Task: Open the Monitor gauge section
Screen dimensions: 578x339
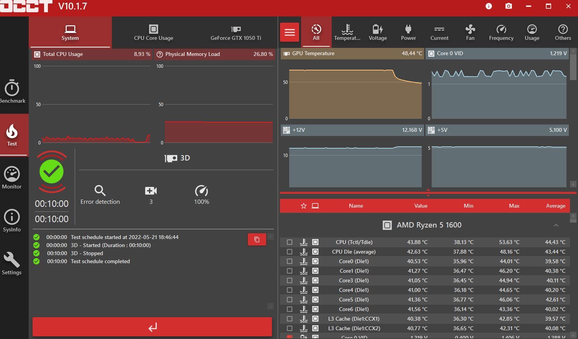Action: (12, 178)
